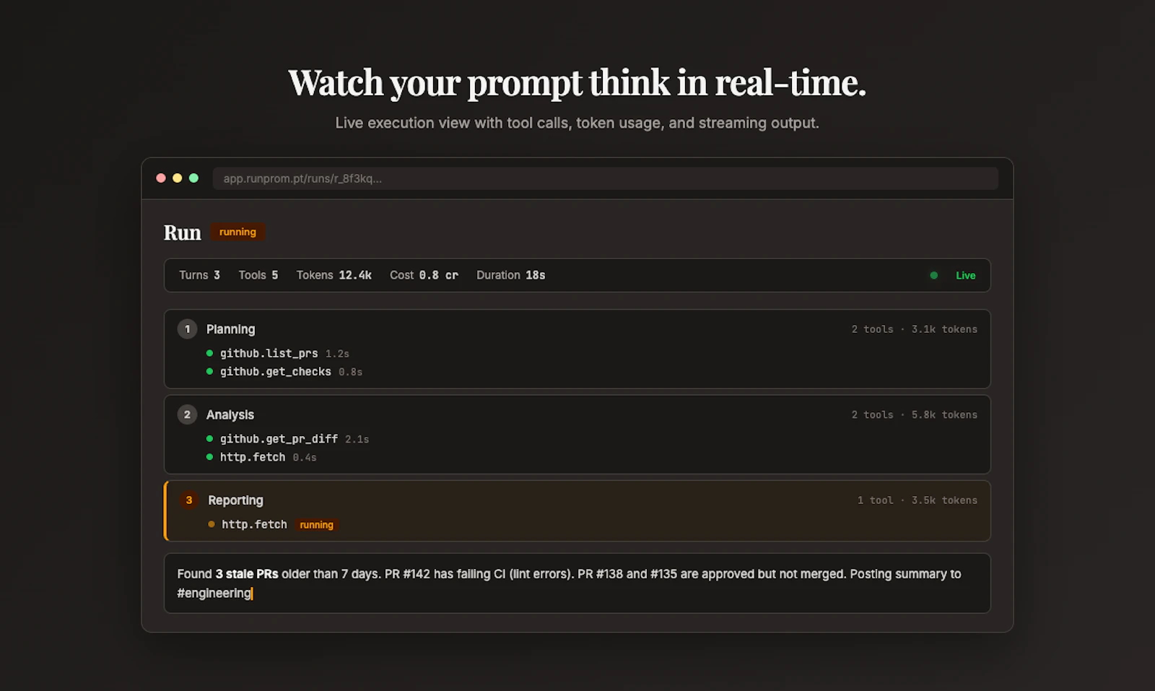
Task: Click the address bar app.runprom.pt URL
Action: (x=605, y=178)
